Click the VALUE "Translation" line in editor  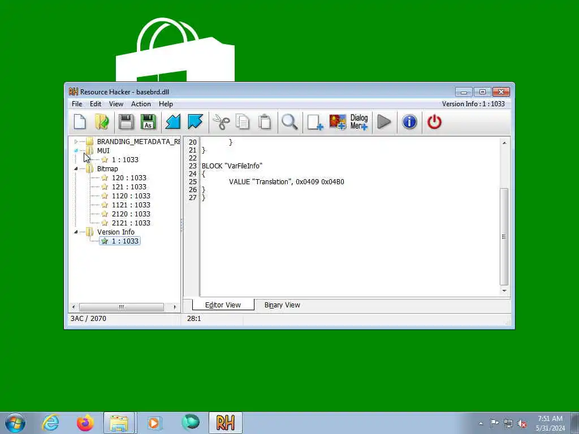(x=287, y=182)
